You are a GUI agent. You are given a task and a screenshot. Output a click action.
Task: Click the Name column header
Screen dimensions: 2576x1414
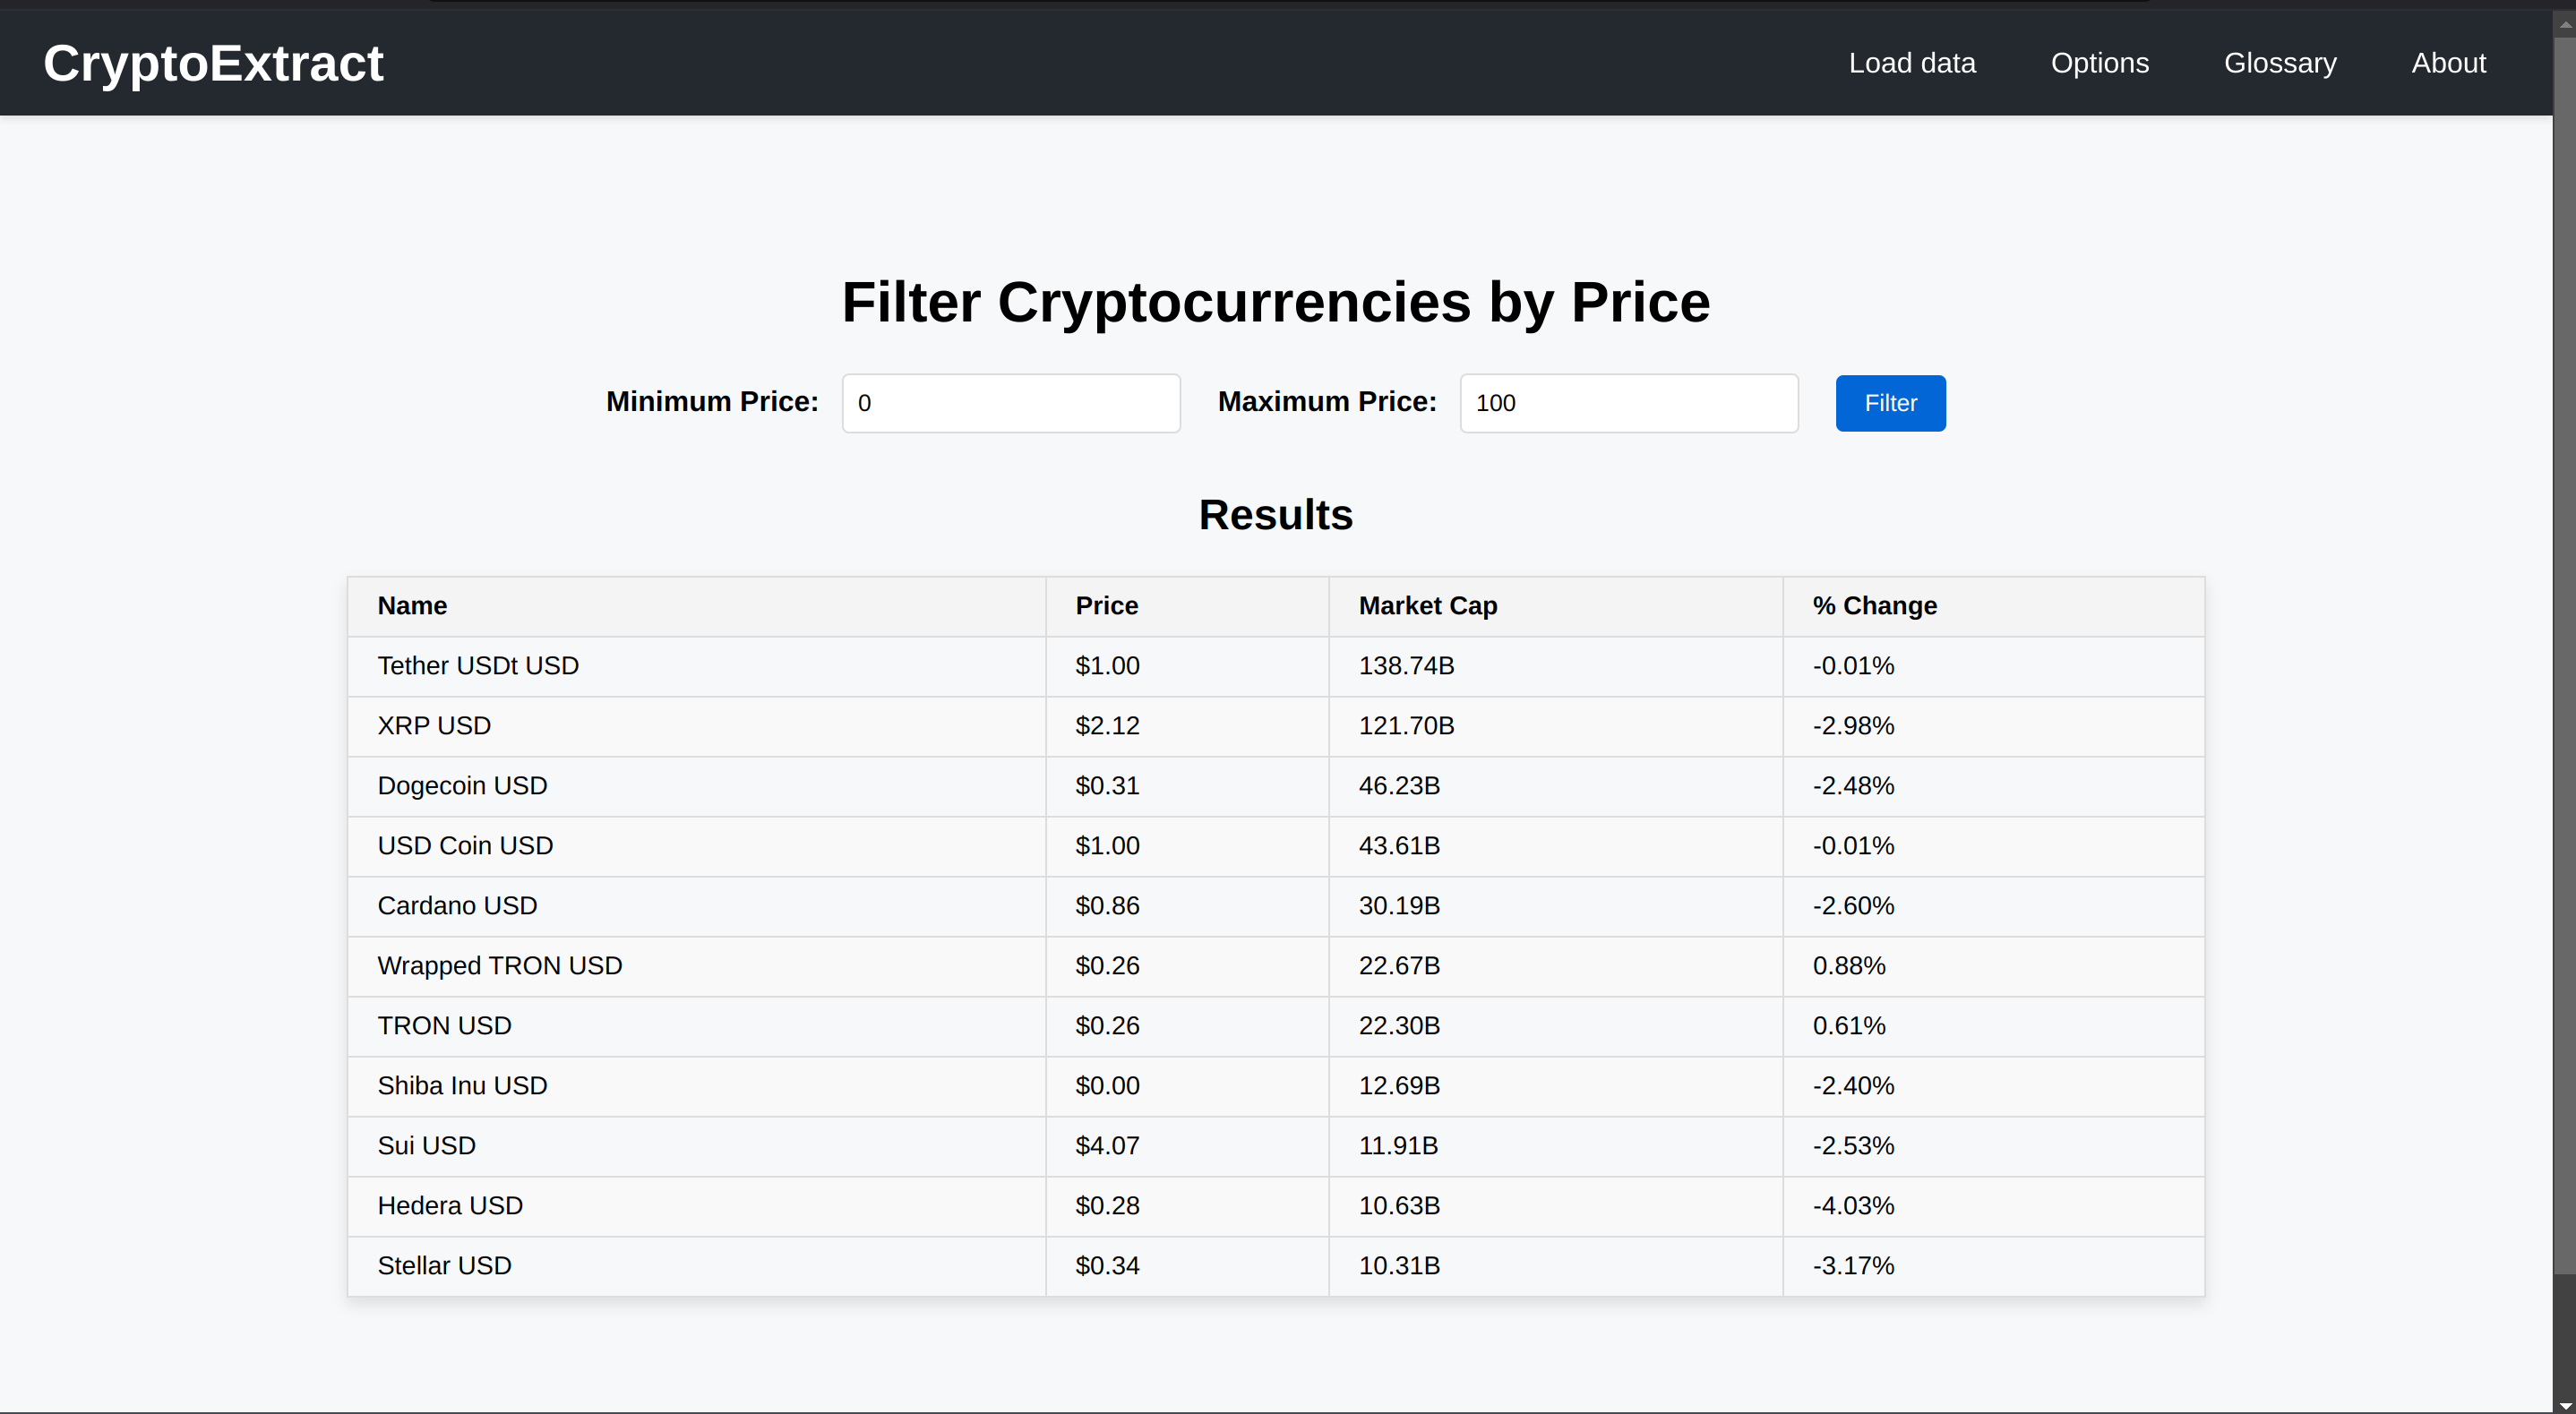[x=412, y=606]
